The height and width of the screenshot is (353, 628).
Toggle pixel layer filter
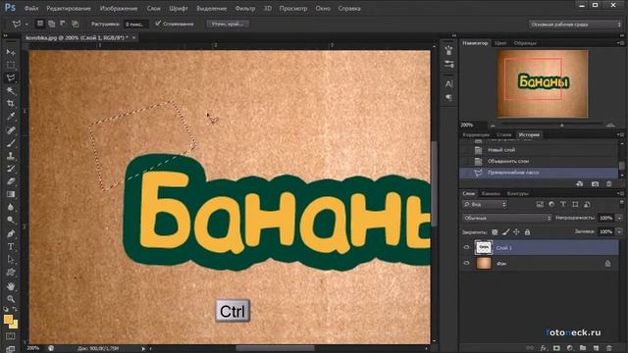click(540, 204)
